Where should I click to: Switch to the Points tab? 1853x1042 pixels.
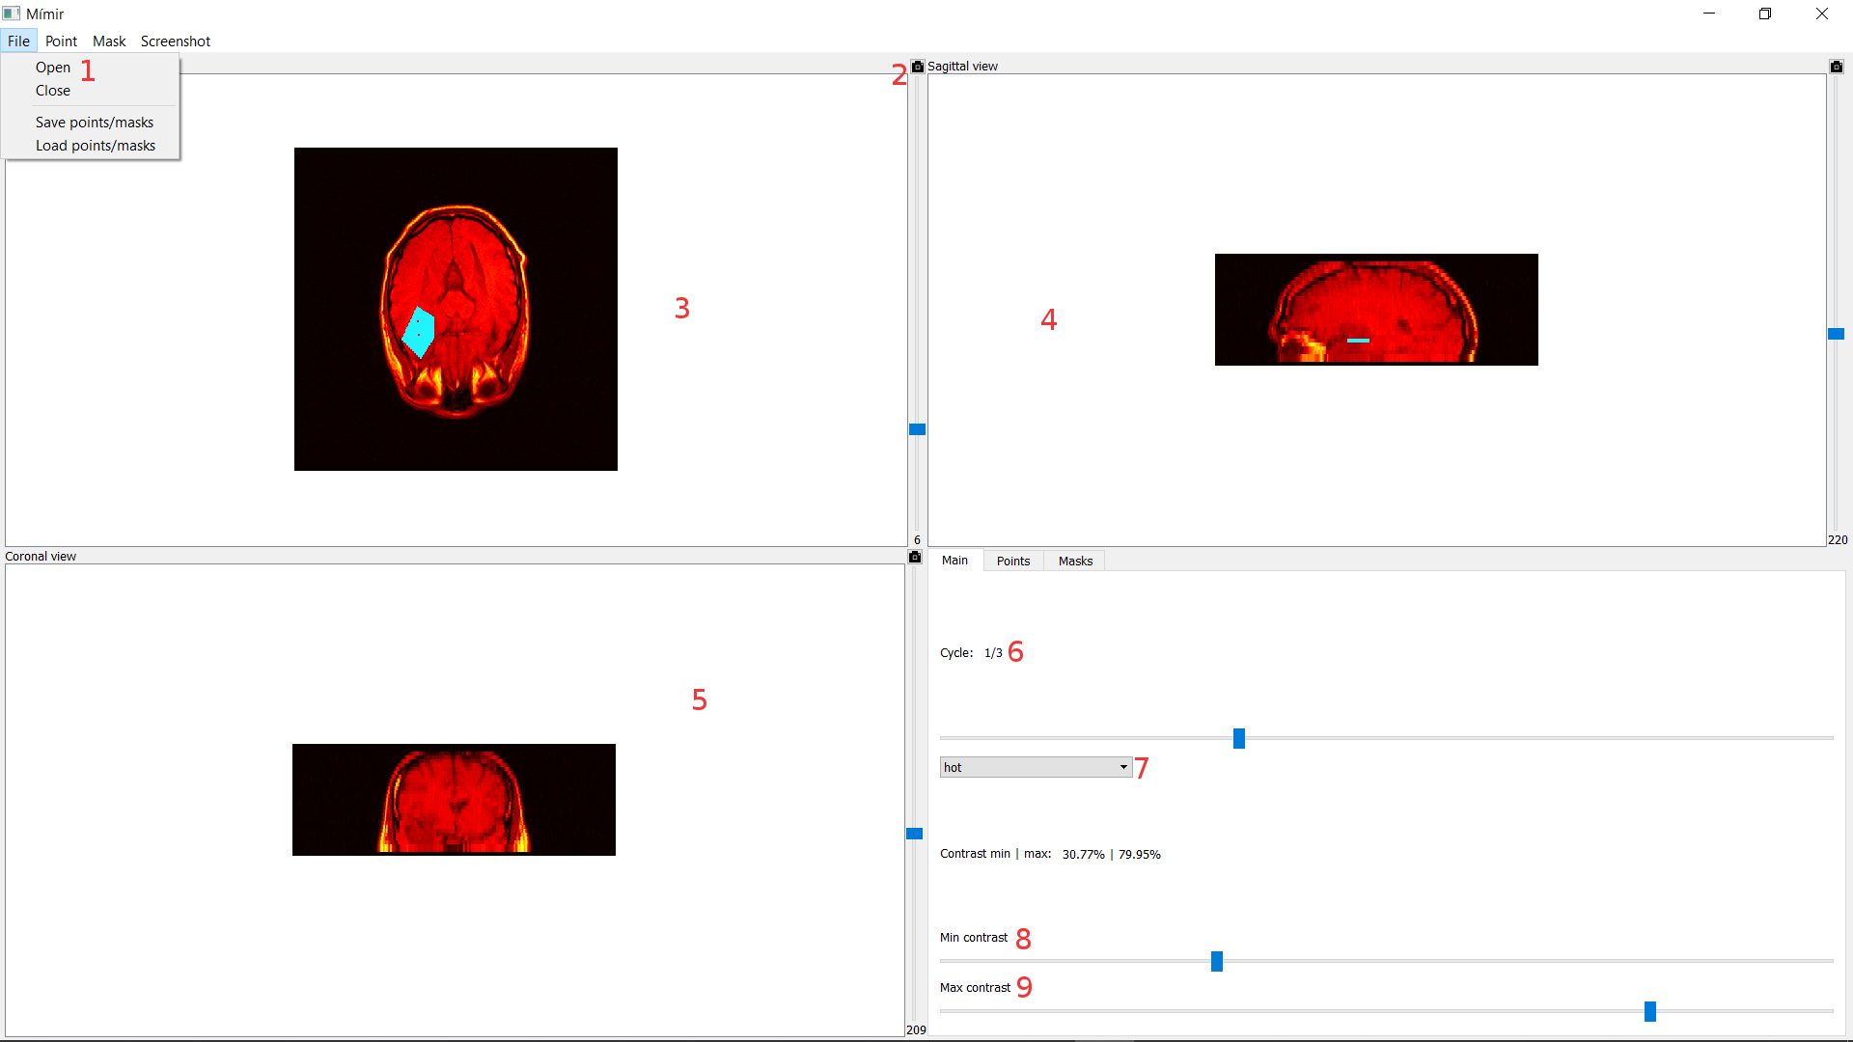pos(1013,561)
